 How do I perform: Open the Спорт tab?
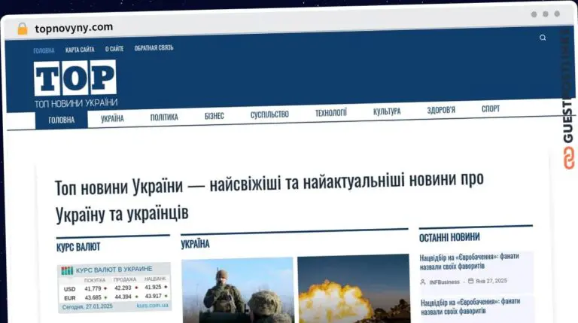coord(491,108)
